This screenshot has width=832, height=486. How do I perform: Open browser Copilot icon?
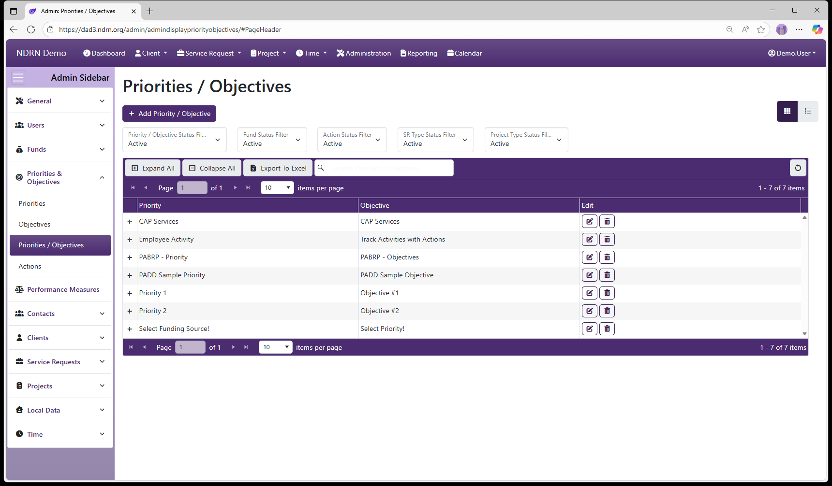[817, 29]
